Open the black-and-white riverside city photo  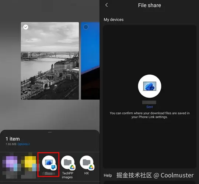pos(50,61)
